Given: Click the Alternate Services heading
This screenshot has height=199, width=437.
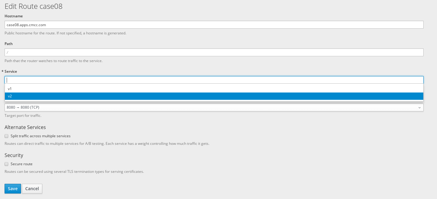Looking at the screenshot, I should 25,127.
